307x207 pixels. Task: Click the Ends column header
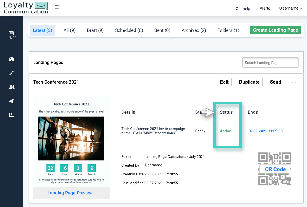click(253, 112)
